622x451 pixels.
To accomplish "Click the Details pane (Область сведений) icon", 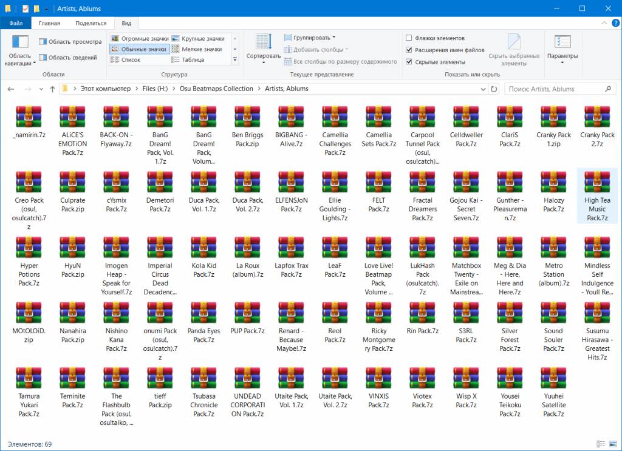I will tap(43, 58).
